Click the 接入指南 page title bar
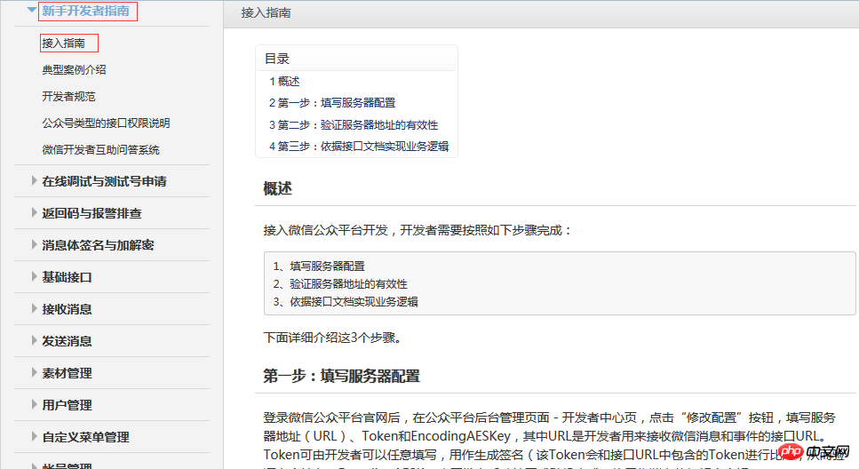Screen dimensions: 859x469 [x=541, y=13]
